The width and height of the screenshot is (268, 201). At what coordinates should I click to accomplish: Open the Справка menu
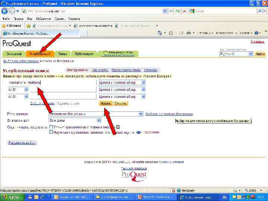click(74, 19)
